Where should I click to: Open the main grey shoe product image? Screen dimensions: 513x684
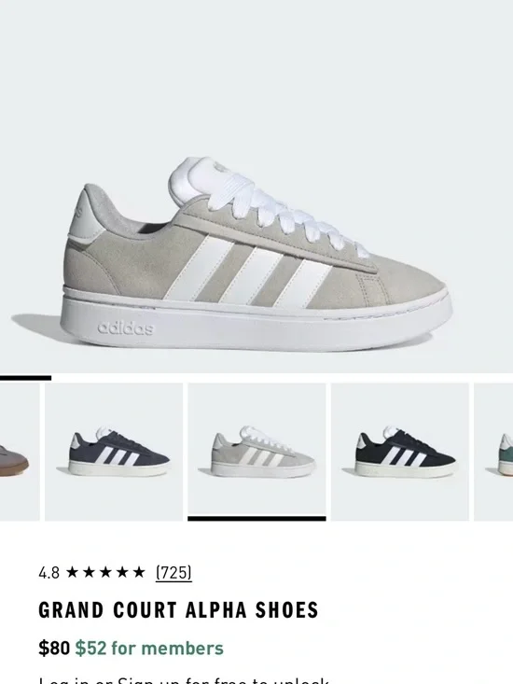point(256,187)
